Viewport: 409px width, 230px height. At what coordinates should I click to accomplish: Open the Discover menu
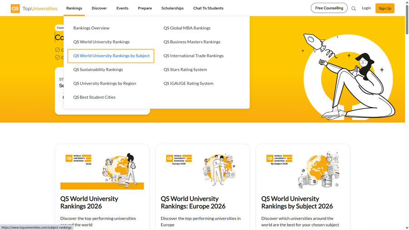(x=99, y=8)
